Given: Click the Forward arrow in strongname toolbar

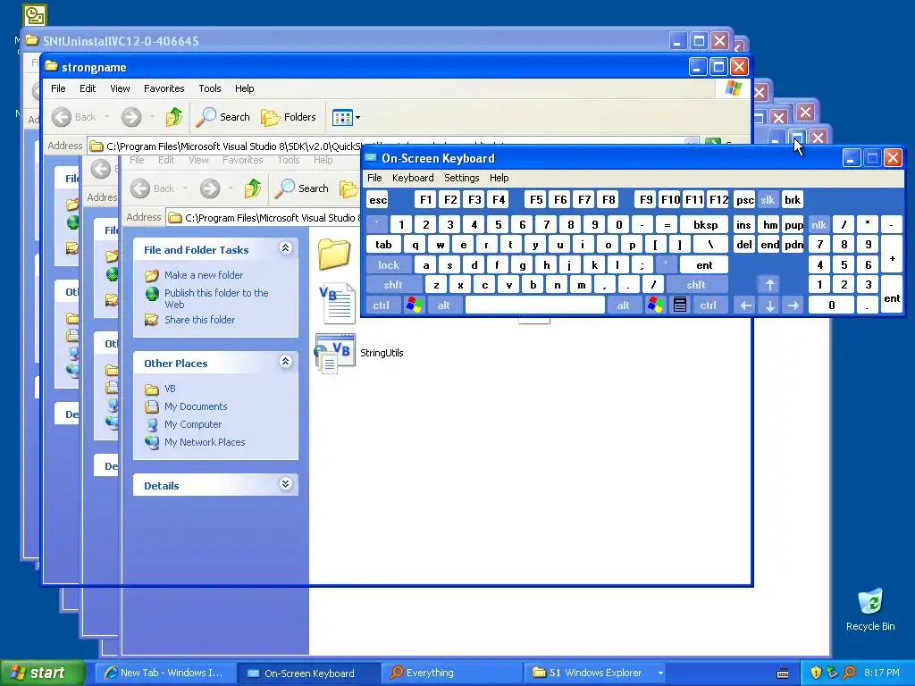Looking at the screenshot, I should (x=131, y=117).
